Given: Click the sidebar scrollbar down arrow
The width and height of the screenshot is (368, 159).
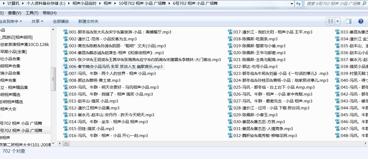Looking at the screenshot, I should tap(53, 143).
